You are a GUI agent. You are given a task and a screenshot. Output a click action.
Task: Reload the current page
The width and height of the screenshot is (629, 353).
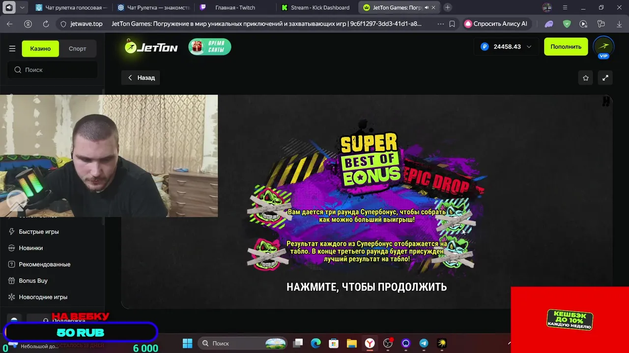(x=46, y=24)
